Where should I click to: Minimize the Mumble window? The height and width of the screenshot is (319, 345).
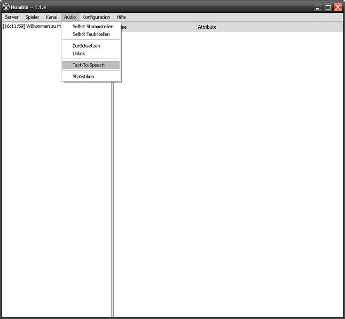(x=317, y=7)
